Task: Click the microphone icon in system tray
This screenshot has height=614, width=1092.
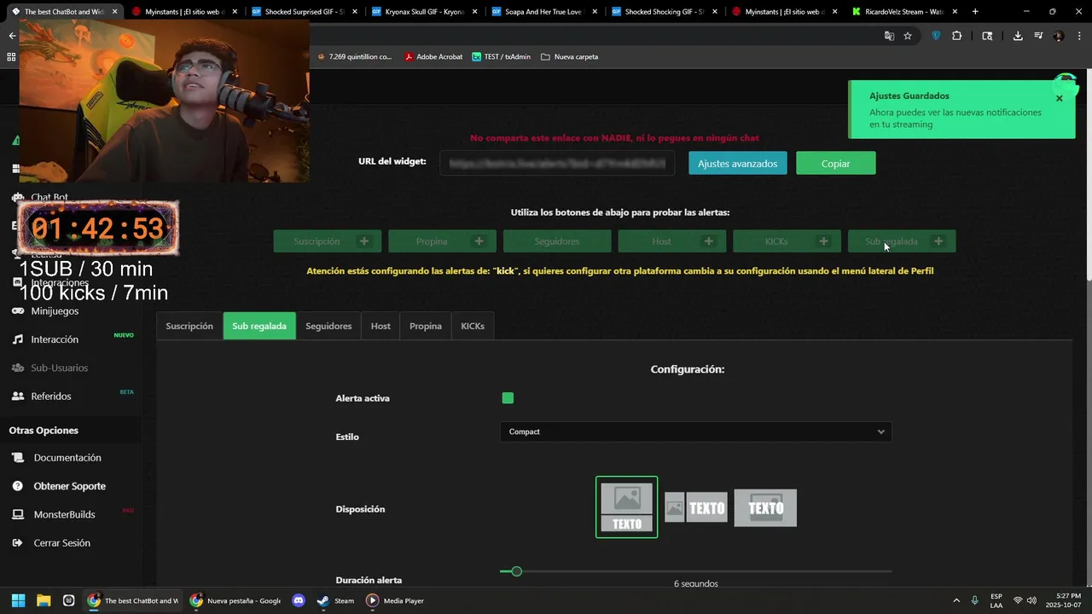Action: pyautogui.click(x=974, y=600)
